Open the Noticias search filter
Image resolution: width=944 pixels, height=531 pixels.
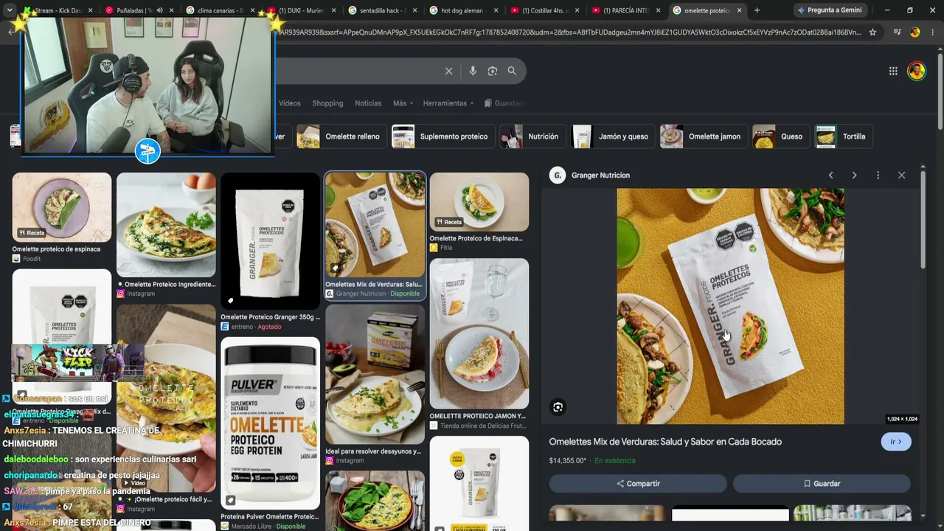tap(368, 103)
